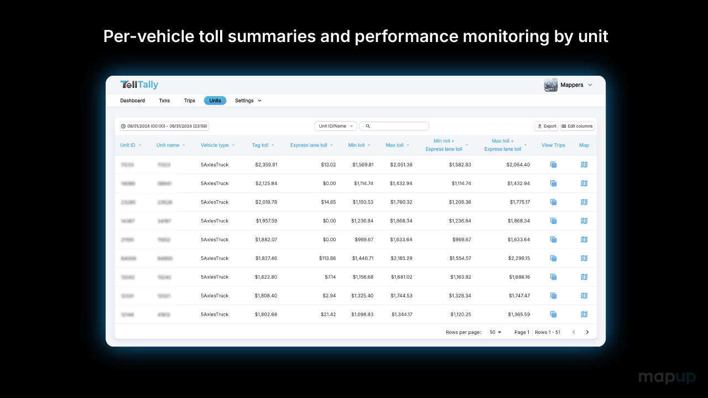Click the Export button
Screen dimensions: 708x398
click(x=546, y=126)
